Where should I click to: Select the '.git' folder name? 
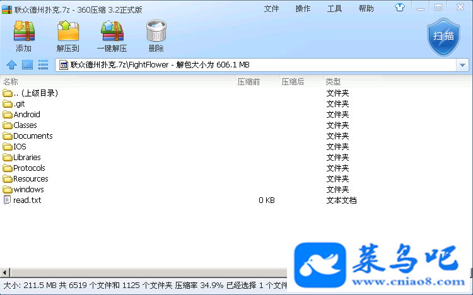click(19, 104)
